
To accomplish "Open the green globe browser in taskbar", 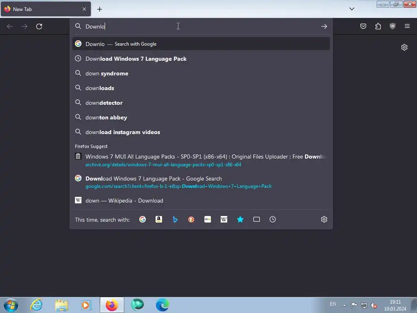I will tap(137, 305).
